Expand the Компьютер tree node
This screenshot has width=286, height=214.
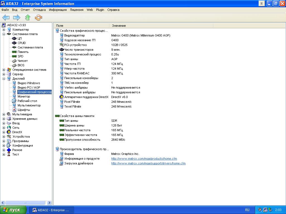(x=4, y=30)
